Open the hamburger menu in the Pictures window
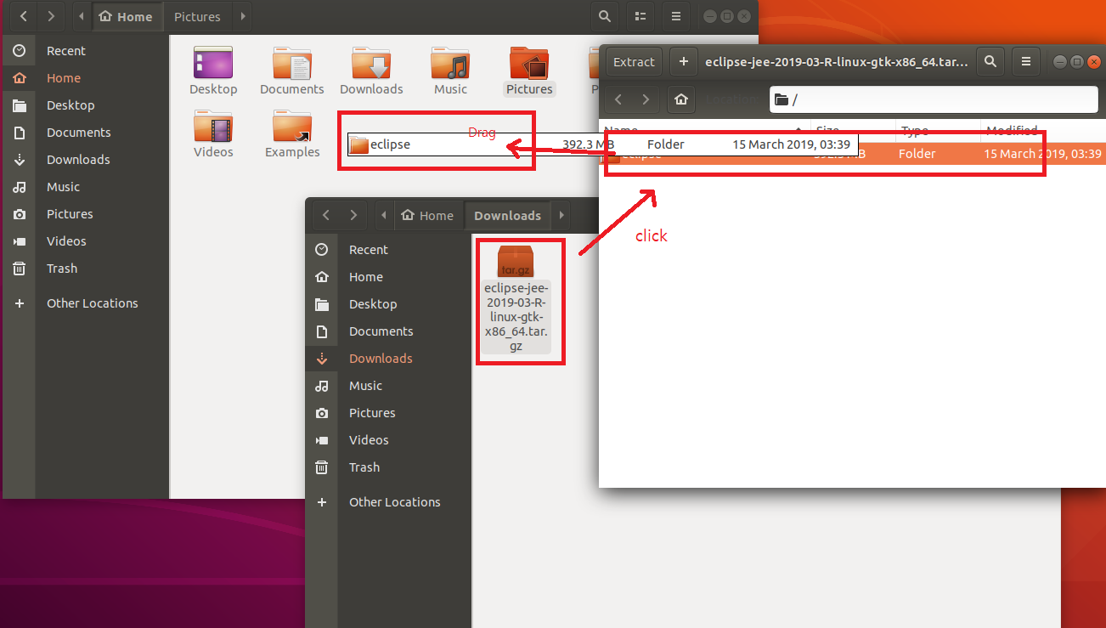Screen dimensions: 1106x628 pyautogui.click(x=675, y=16)
